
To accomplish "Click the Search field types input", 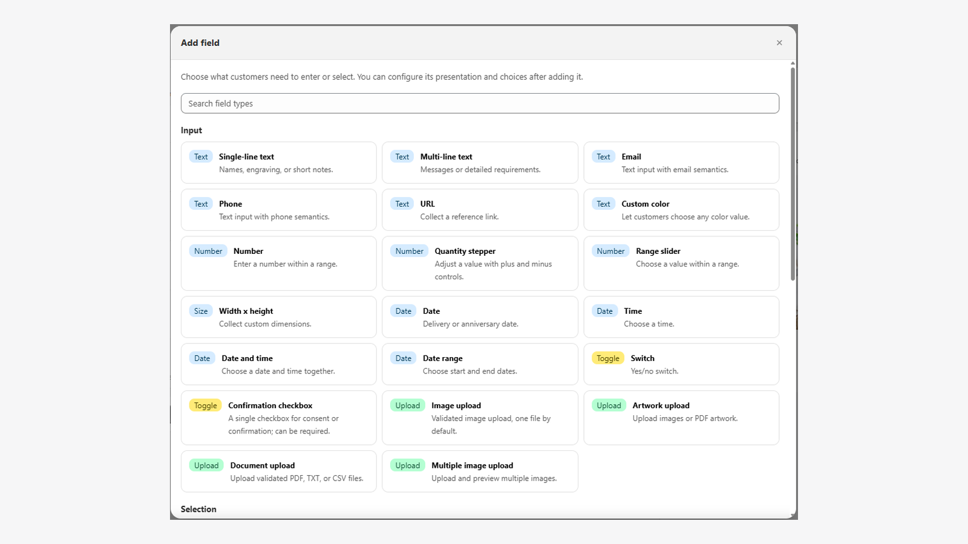I will [x=480, y=103].
